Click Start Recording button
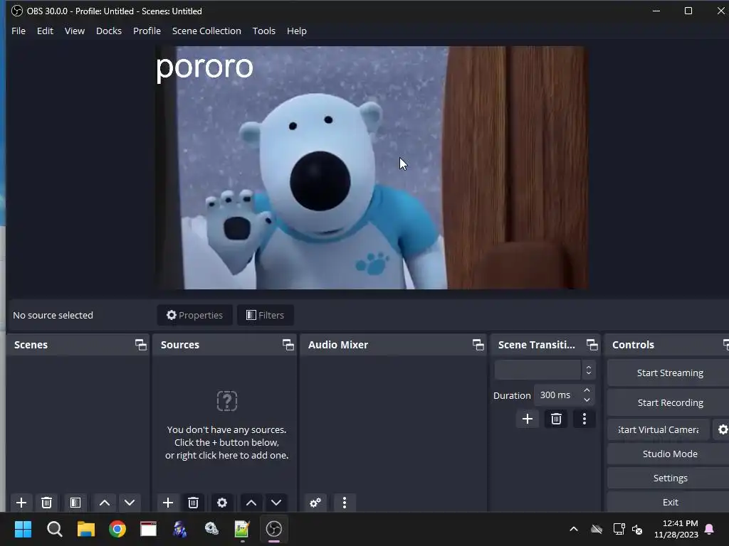 tap(669, 402)
